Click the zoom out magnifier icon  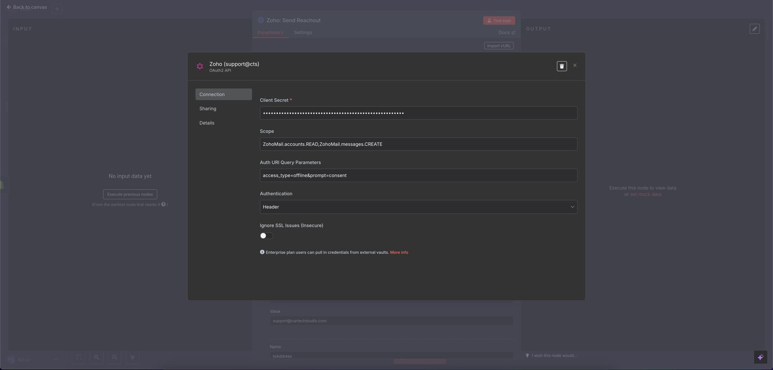coord(114,357)
